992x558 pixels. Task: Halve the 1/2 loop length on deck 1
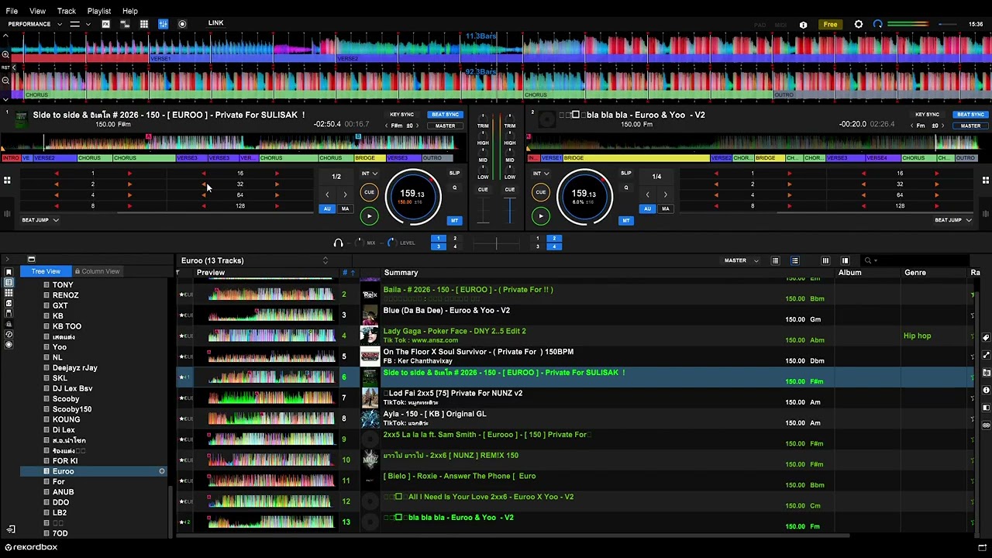(x=327, y=195)
